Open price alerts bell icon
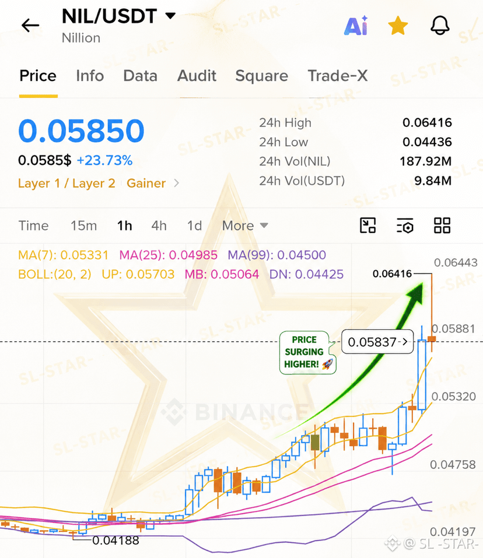This screenshot has width=483, height=558. pyautogui.click(x=440, y=26)
